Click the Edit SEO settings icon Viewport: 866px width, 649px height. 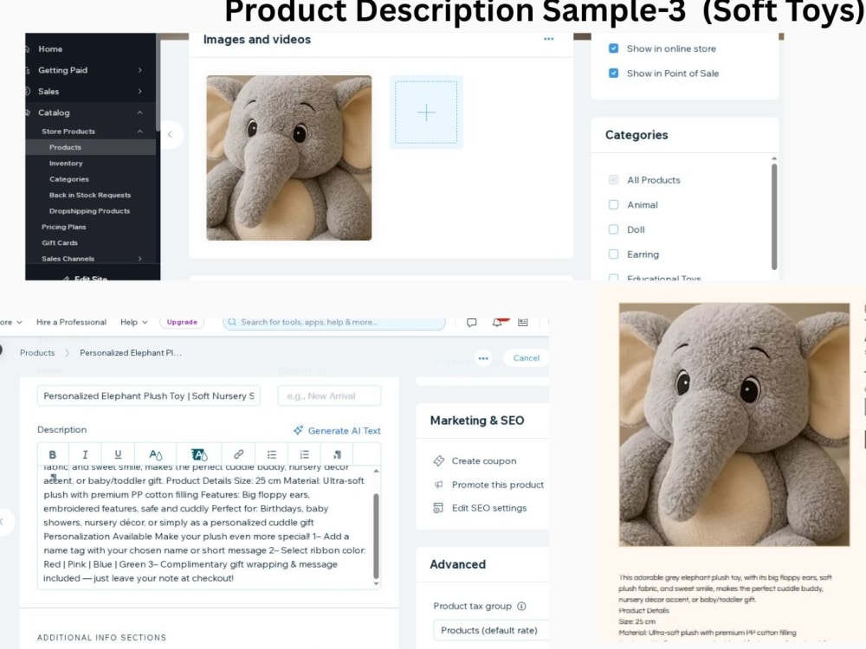click(x=438, y=508)
